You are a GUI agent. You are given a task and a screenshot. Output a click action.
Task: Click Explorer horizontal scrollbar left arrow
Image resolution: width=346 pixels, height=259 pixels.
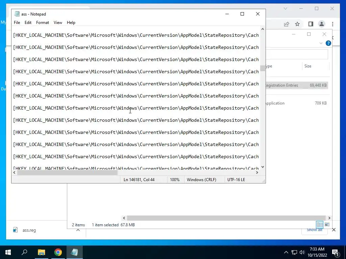[x=124, y=218]
